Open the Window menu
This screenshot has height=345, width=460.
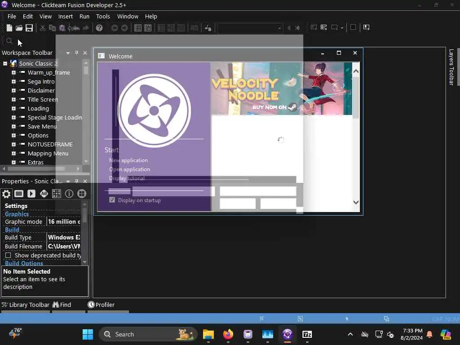(x=128, y=17)
